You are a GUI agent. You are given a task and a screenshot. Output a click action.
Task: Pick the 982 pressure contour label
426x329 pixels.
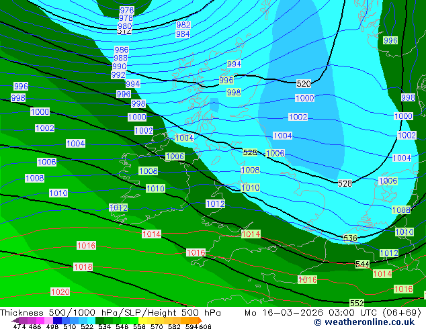coord(183,25)
